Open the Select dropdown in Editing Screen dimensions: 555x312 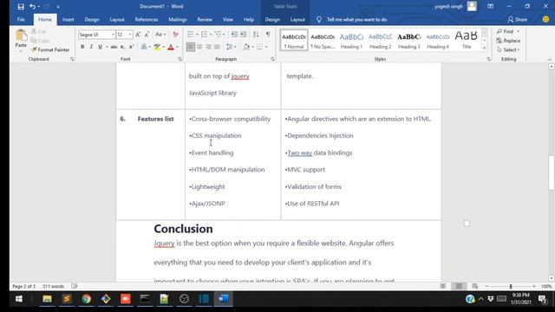click(508, 50)
